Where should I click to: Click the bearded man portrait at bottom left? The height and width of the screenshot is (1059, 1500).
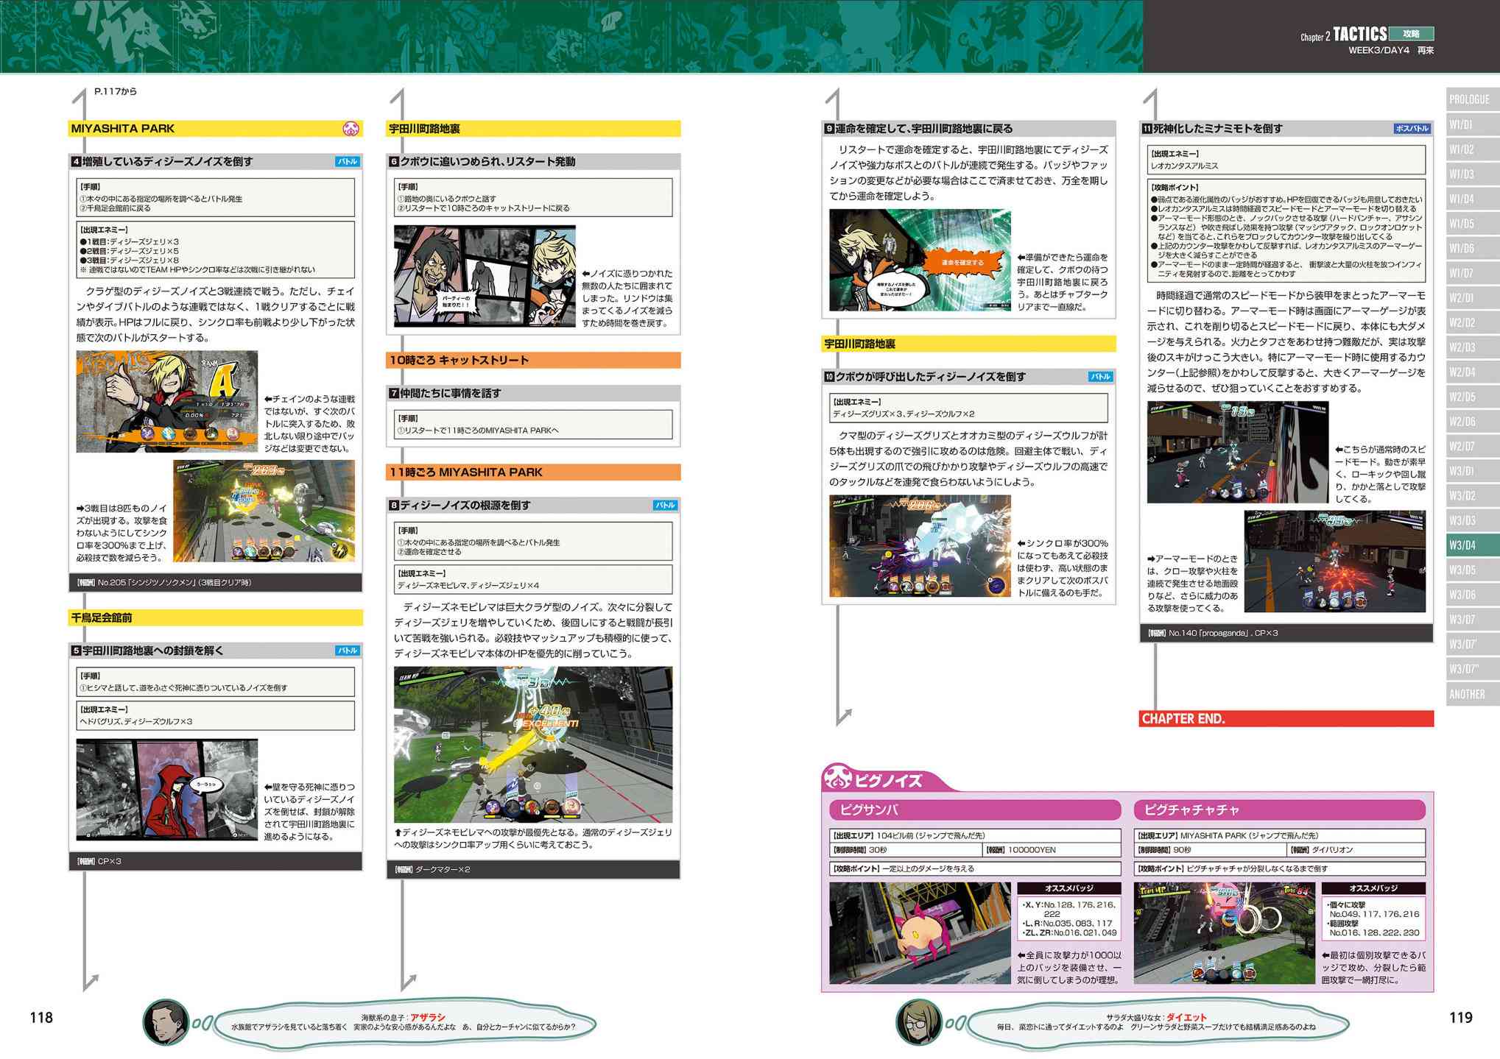[x=166, y=1022]
